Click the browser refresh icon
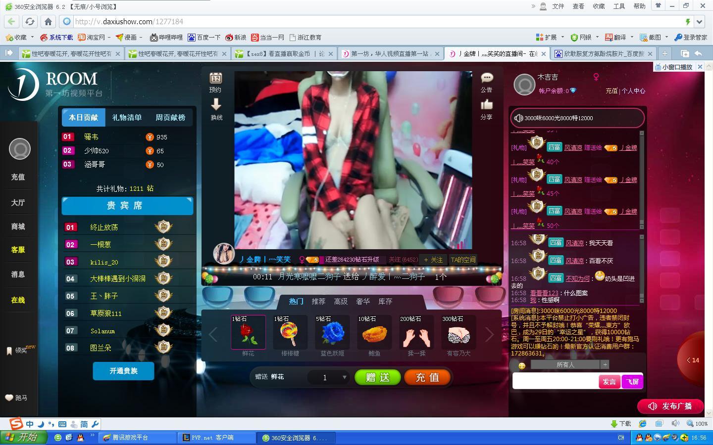713x445 pixels. point(30,22)
